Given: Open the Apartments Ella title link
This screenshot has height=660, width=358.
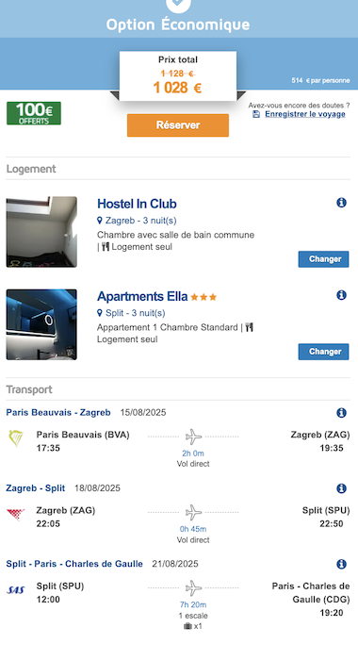Looking at the screenshot, I should tap(142, 296).
